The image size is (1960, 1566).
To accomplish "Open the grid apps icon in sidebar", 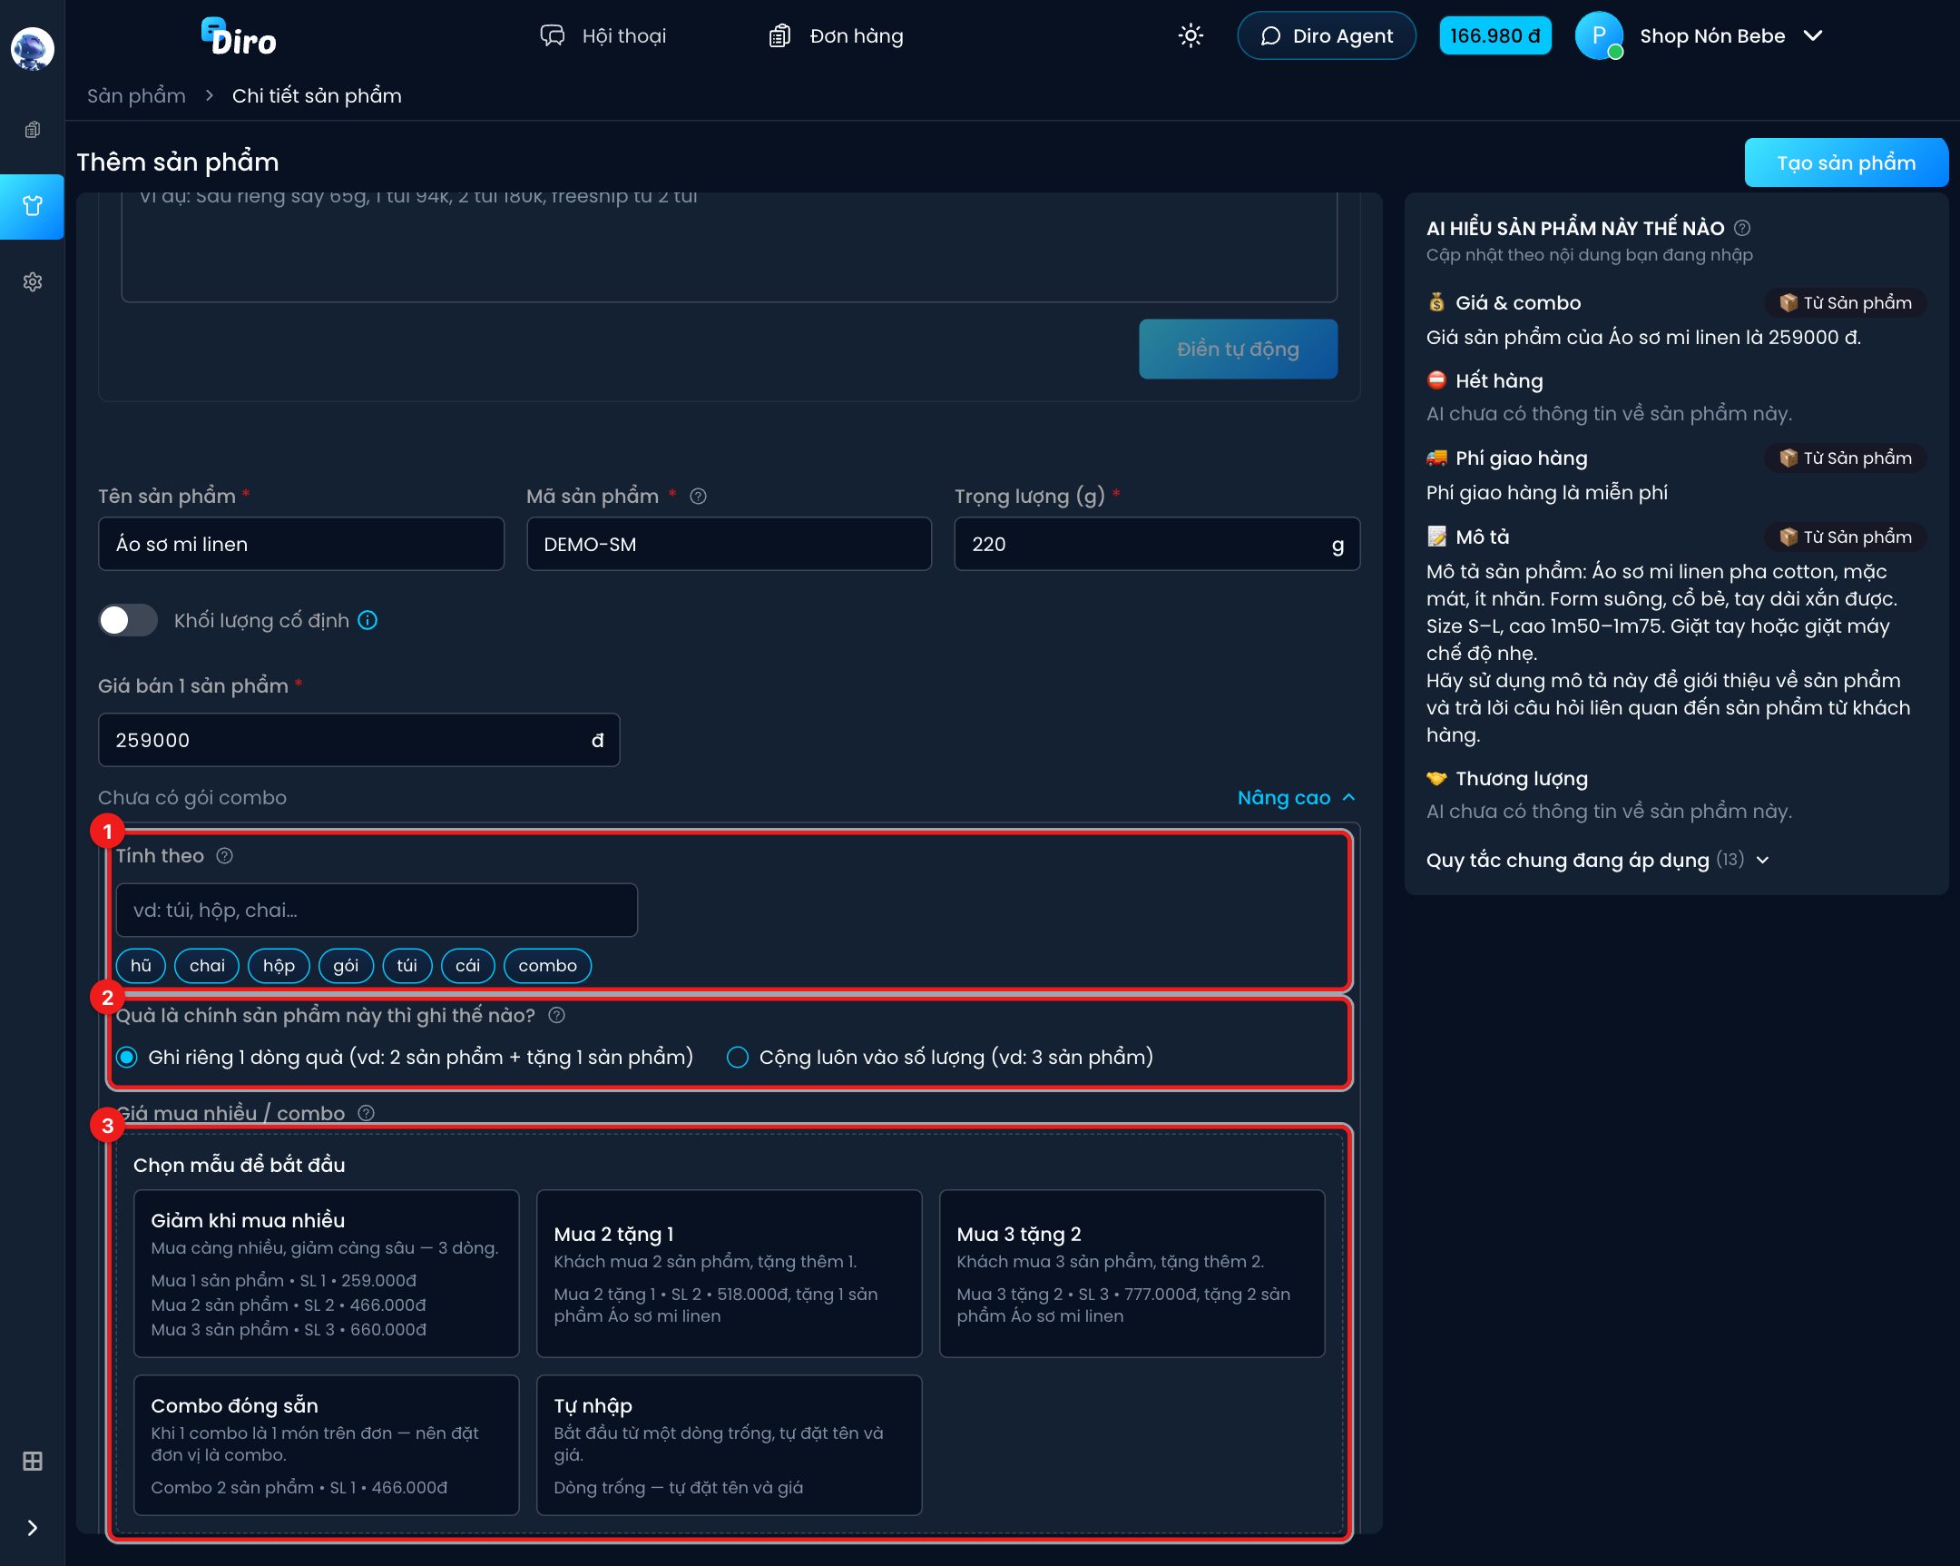I will point(33,1462).
